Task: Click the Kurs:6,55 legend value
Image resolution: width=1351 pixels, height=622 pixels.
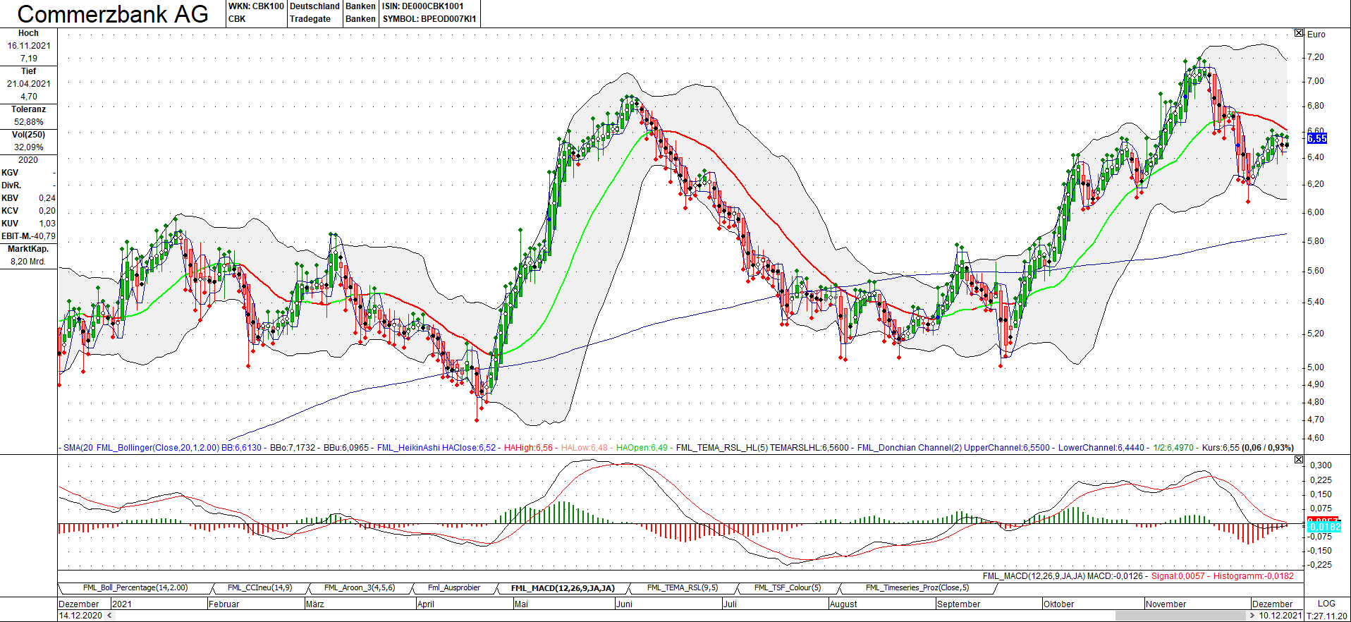Action: pyautogui.click(x=1221, y=448)
